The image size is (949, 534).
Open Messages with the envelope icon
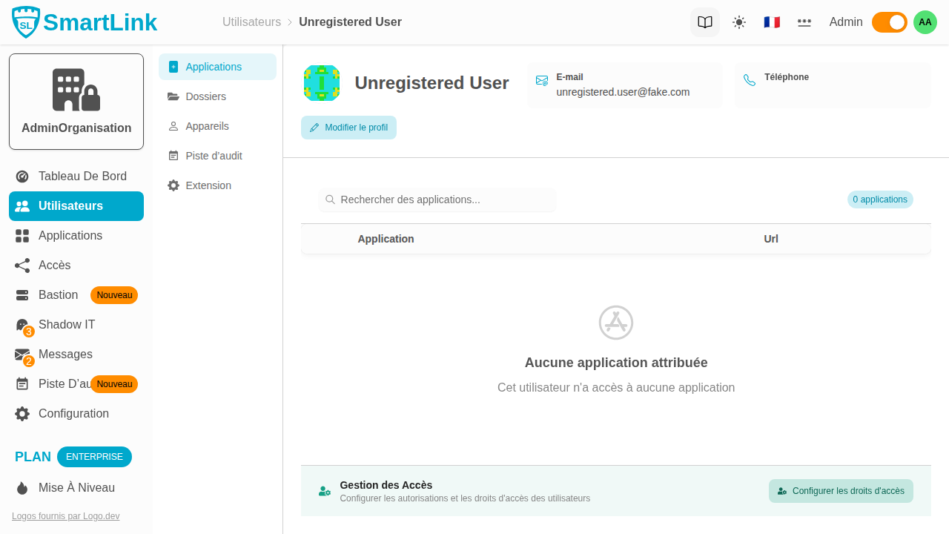pyautogui.click(x=22, y=354)
